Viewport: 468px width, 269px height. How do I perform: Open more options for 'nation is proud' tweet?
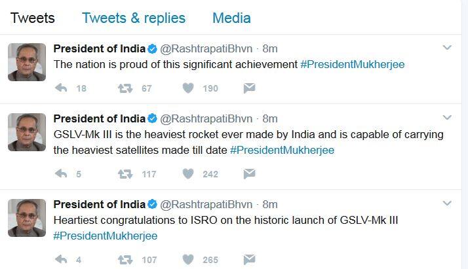click(x=447, y=48)
